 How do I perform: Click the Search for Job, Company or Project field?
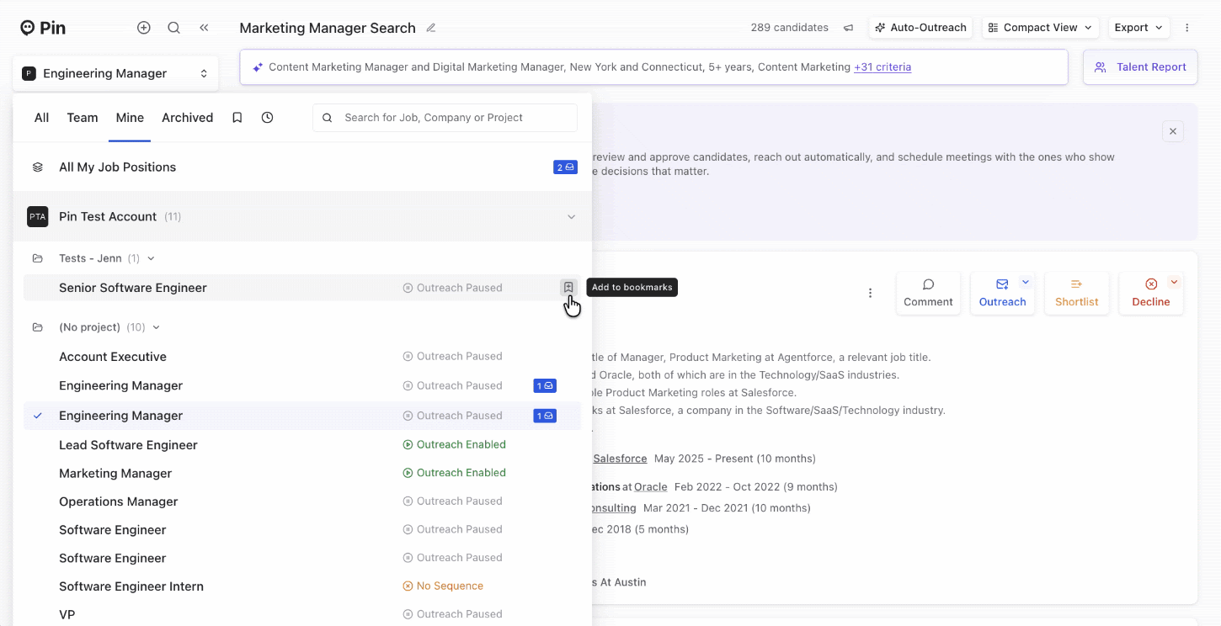[x=455, y=118]
